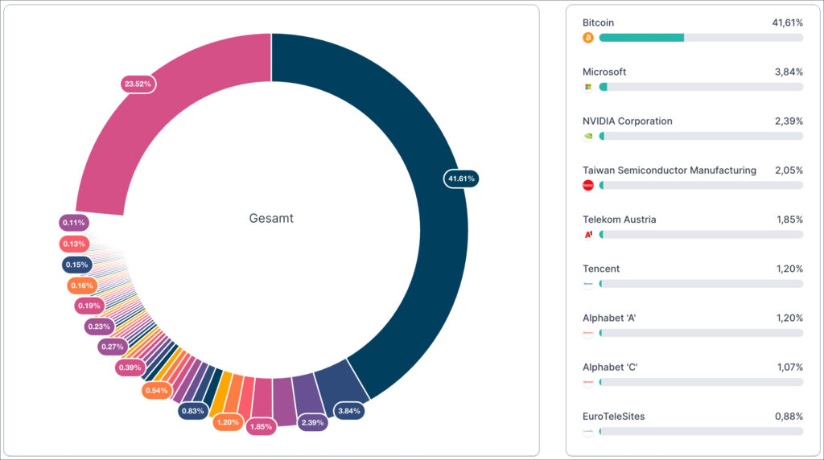Select the 41.61% dark blue donut segment label
Image resolution: width=824 pixels, height=460 pixels.
tap(461, 179)
